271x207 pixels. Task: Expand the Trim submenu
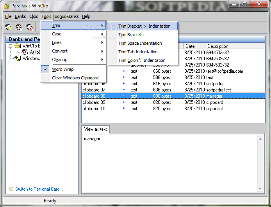pyautogui.click(x=73, y=26)
